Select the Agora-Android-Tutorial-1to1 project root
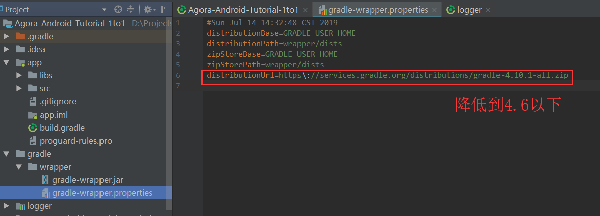This screenshot has height=216, width=600. (x=70, y=23)
